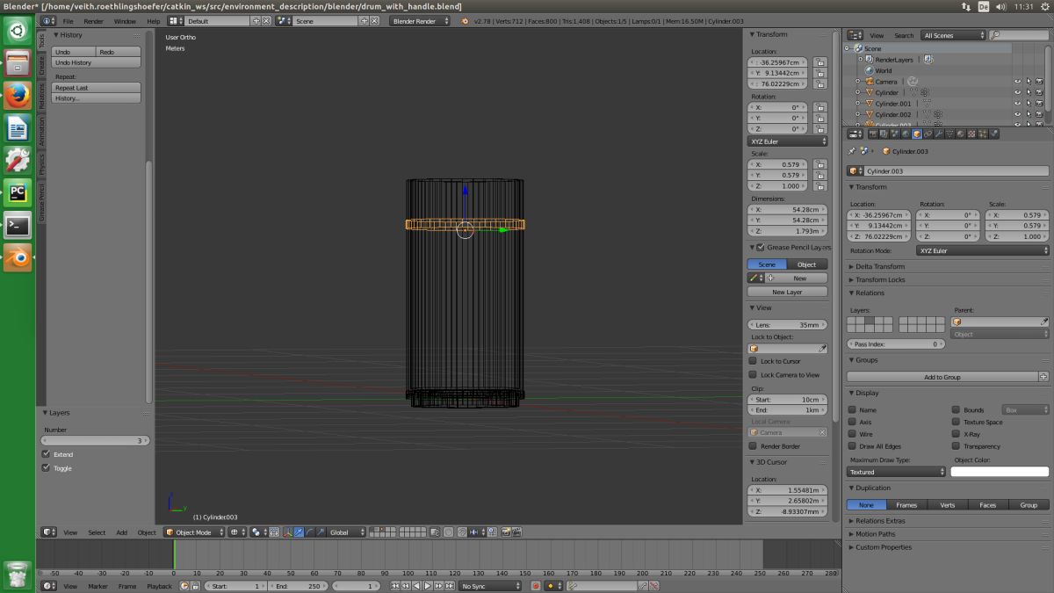Viewport: 1054px width, 593px height.
Task: Select the Render camera properties tab
Action: 874,134
